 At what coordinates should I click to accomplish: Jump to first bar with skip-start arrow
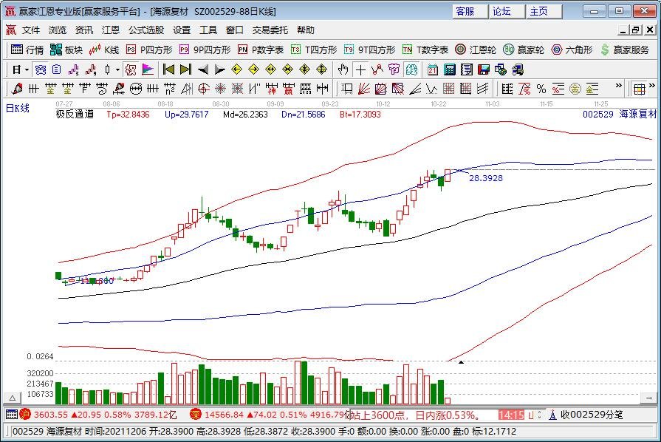168,69
